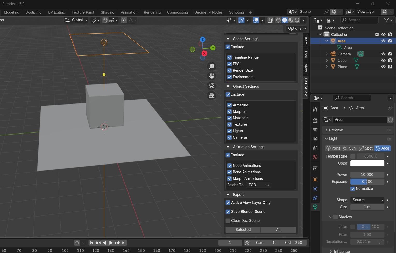Image resolution: width=396 pixels, height=253 pixels.
Task: Jump to the timeline start frame
Action: (x=91, y=243)
